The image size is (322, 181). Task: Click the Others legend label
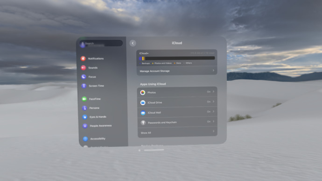[x=189, y=63]
